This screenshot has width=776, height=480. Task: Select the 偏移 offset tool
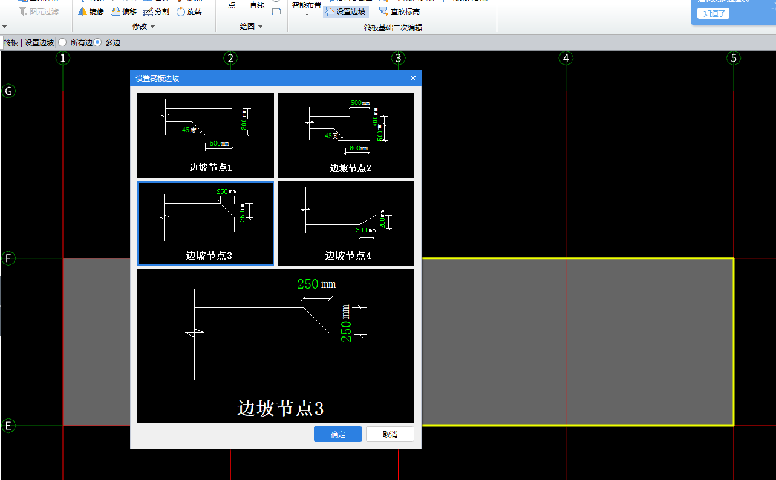click(x=124, y=12)
